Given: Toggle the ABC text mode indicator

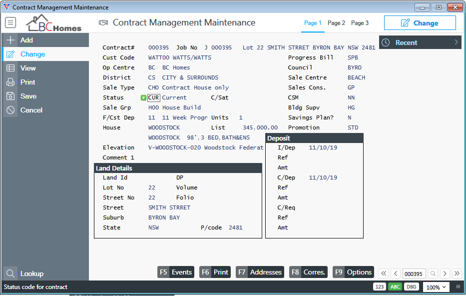Looking at the screenshot, I should (x=395, y=287).
